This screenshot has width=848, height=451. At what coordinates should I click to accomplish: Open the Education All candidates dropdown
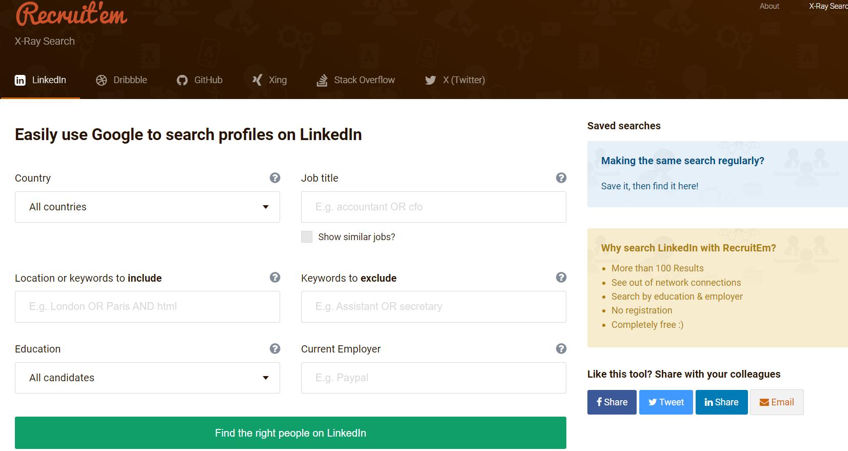coord(147,378)
